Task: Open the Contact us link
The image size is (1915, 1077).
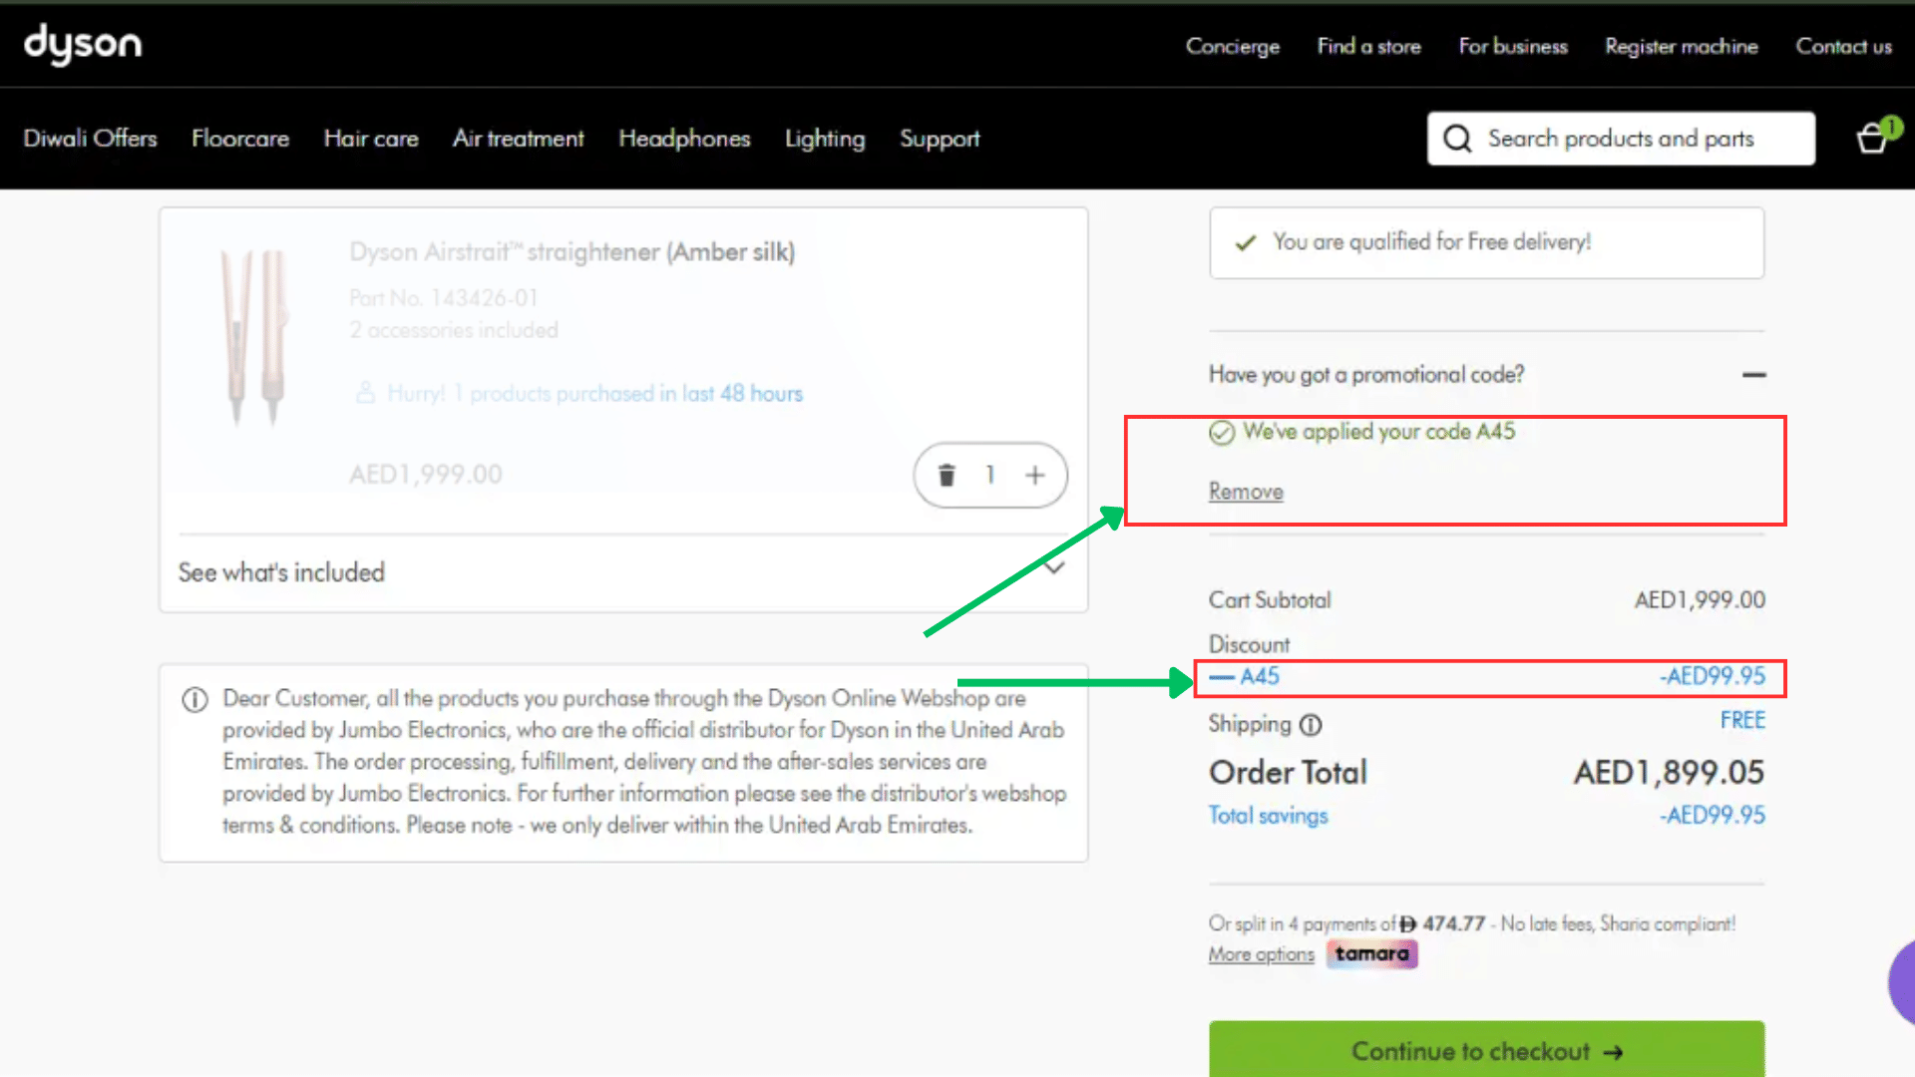Action: [x=1843, y=46]
